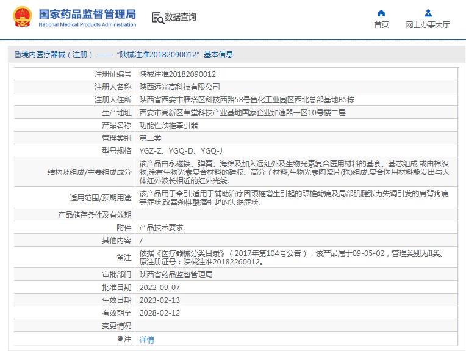Click the 型号规格 label
The image size is (466, 354).
tap(116, 151)
